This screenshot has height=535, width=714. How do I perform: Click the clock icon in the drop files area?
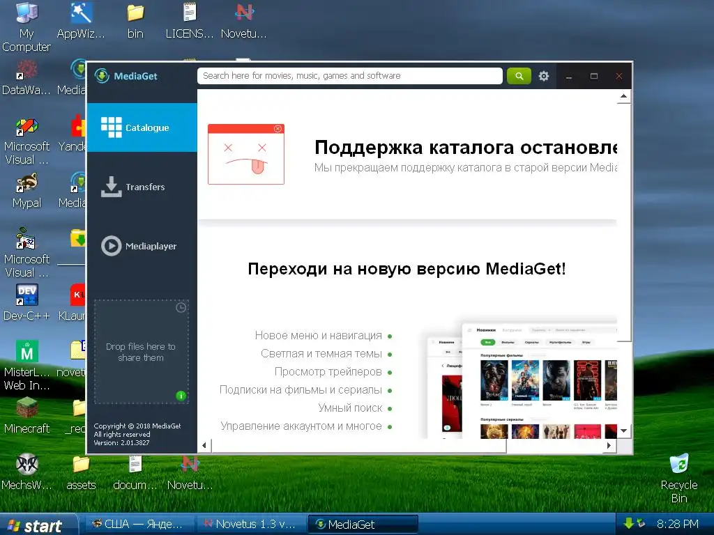point(181,307)
